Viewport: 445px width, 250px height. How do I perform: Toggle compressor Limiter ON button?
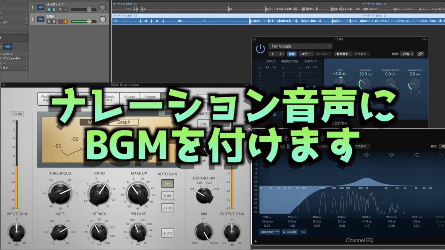[x=204, y=124]
